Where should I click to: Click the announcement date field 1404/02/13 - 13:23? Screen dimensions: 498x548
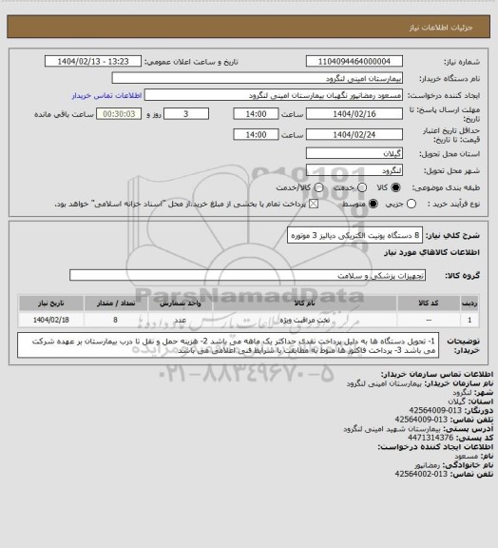point(93,61)
